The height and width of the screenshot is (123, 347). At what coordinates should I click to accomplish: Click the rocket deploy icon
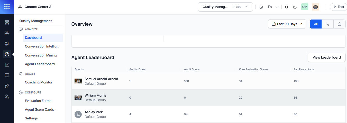pos(7,86)
